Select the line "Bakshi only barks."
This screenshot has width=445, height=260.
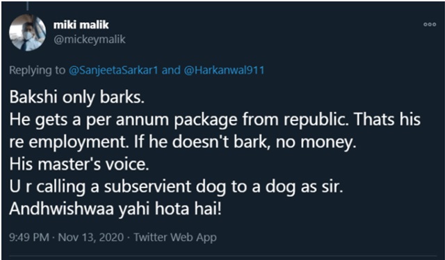point(77,97)
